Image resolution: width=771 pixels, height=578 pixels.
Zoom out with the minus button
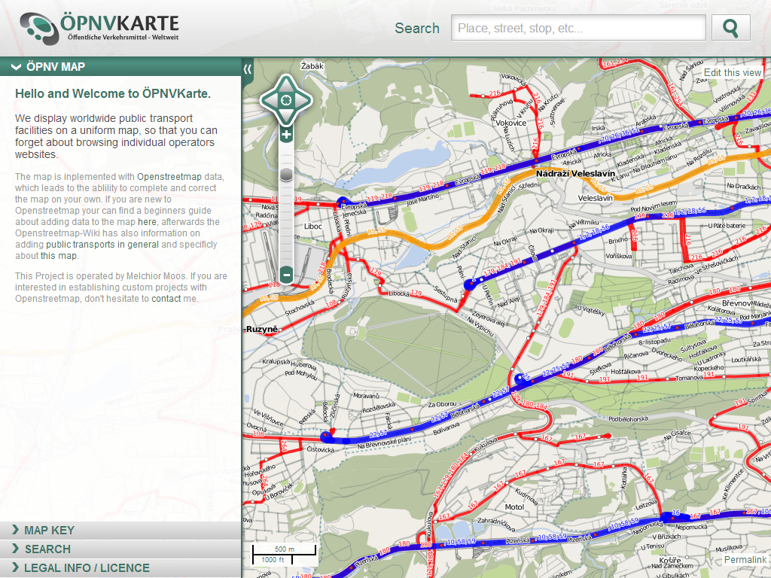tap(286, 275)
